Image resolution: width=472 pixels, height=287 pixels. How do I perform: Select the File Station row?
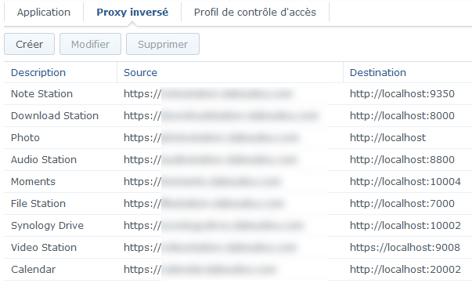click(238, 204)
